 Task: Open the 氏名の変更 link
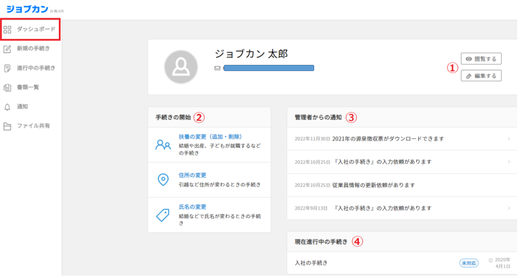193,207
